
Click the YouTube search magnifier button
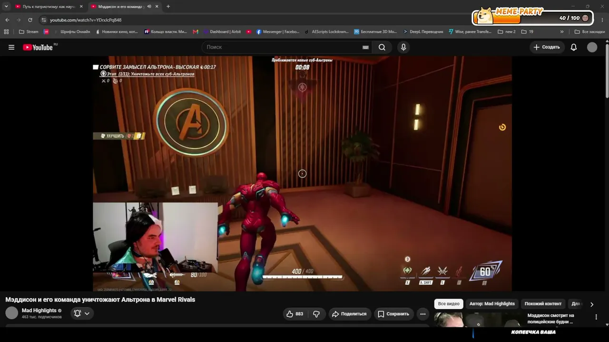coord(382,47)
